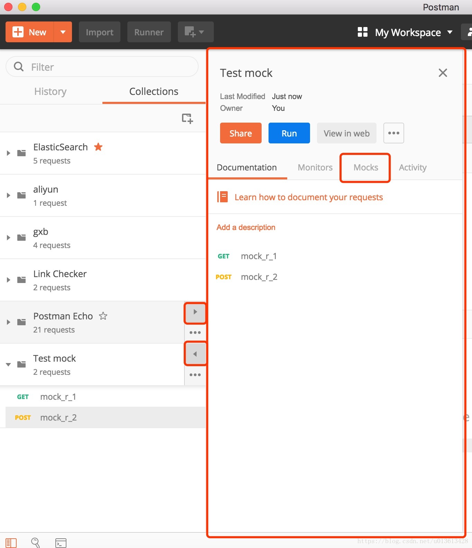Open the My Workspace switcher
The height and width of the screenshot is (548, 472).
coord(414,32)
